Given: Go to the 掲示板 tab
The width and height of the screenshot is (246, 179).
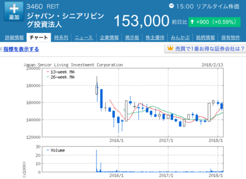Looking at the screenshot, I should point(132,38).
